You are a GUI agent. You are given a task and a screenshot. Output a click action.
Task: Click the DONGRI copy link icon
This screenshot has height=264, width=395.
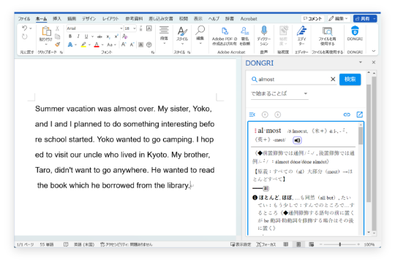coord(347,114)
